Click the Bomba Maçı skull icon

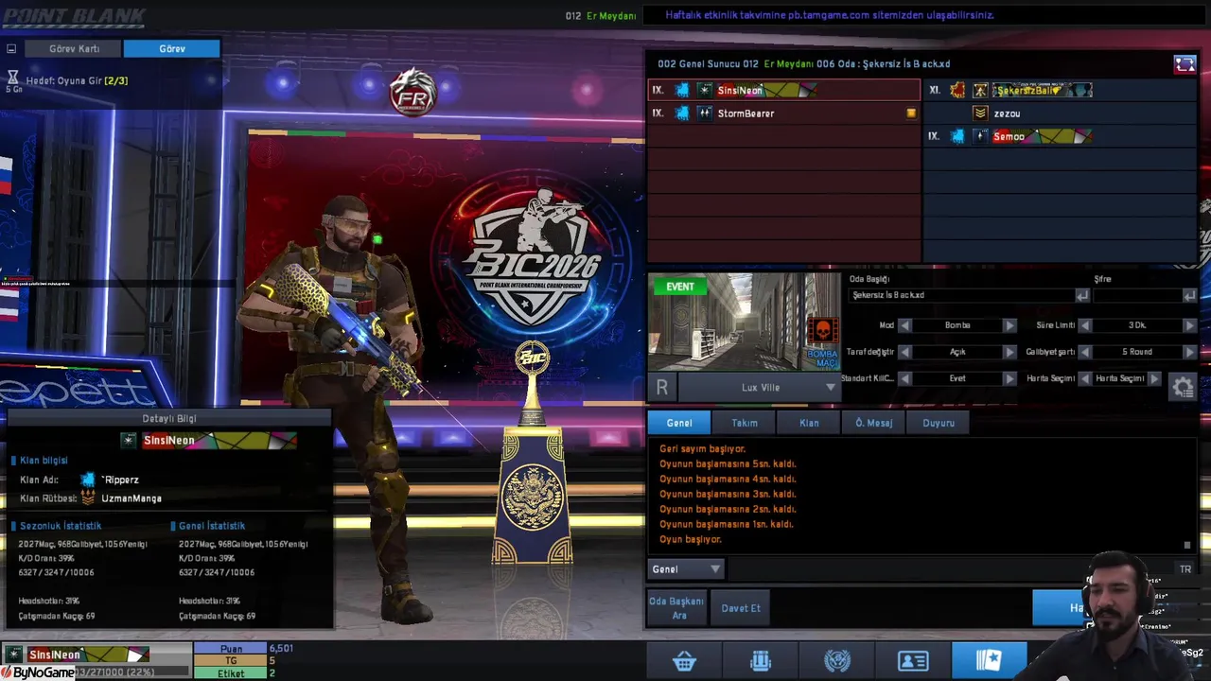pos(822,332)
